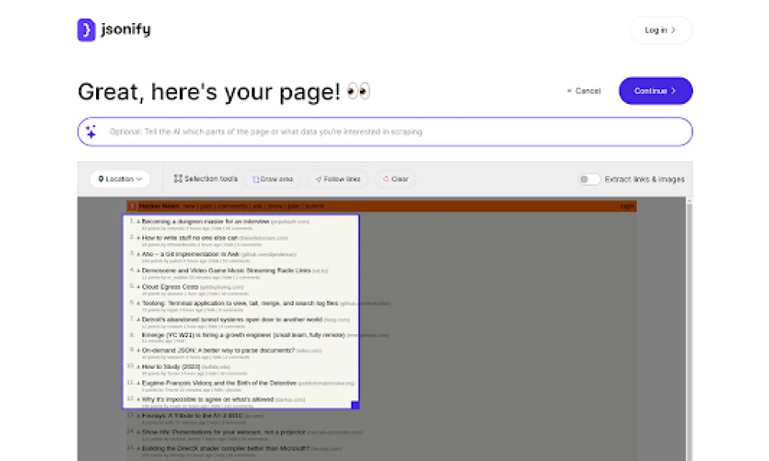Select the Draw area tool
The height and width of the screenshot is (461, 769).
[273, 179]
